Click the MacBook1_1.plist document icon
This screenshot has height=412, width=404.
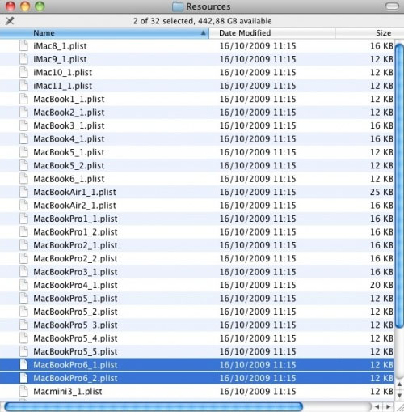[x=23, y=99]
